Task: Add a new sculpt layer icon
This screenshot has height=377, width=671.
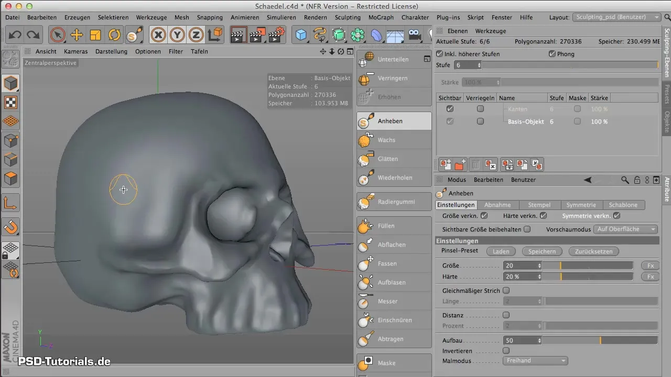Action: click(446, 165)
